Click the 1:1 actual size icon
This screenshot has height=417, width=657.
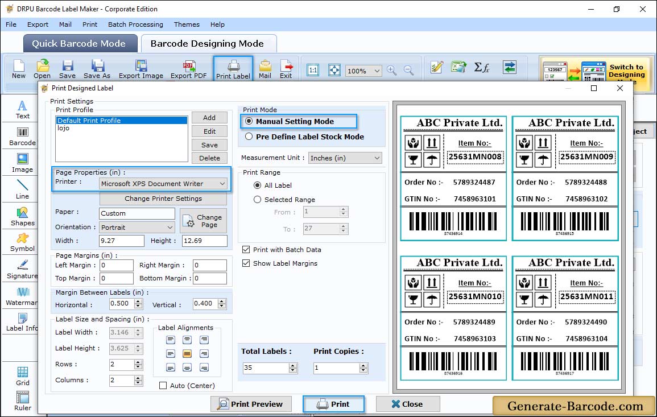(313, 70)
